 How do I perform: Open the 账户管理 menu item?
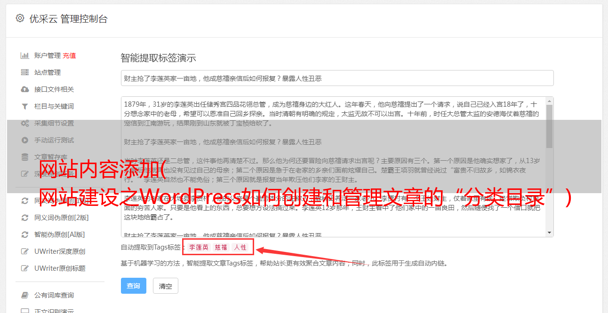pos(48,55)
